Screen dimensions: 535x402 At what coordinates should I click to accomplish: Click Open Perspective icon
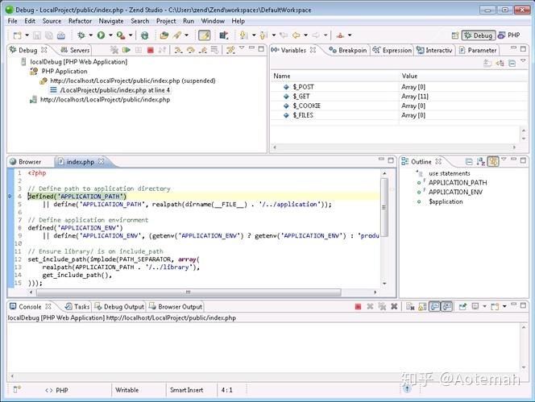[454, 35]
